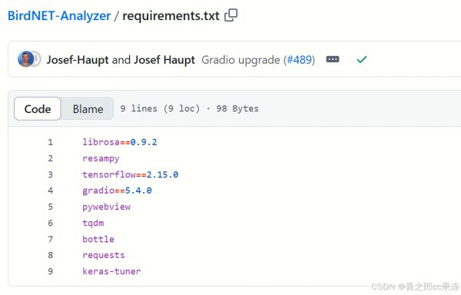
Task: Copy the requirements.txt file path
Action: pyautogui.click(x=231, y=15)
